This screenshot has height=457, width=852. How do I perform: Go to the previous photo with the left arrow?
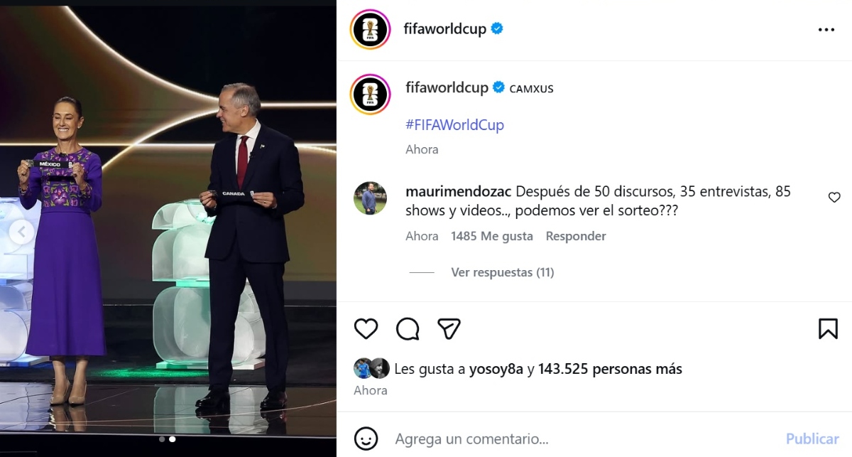(22, 232)
